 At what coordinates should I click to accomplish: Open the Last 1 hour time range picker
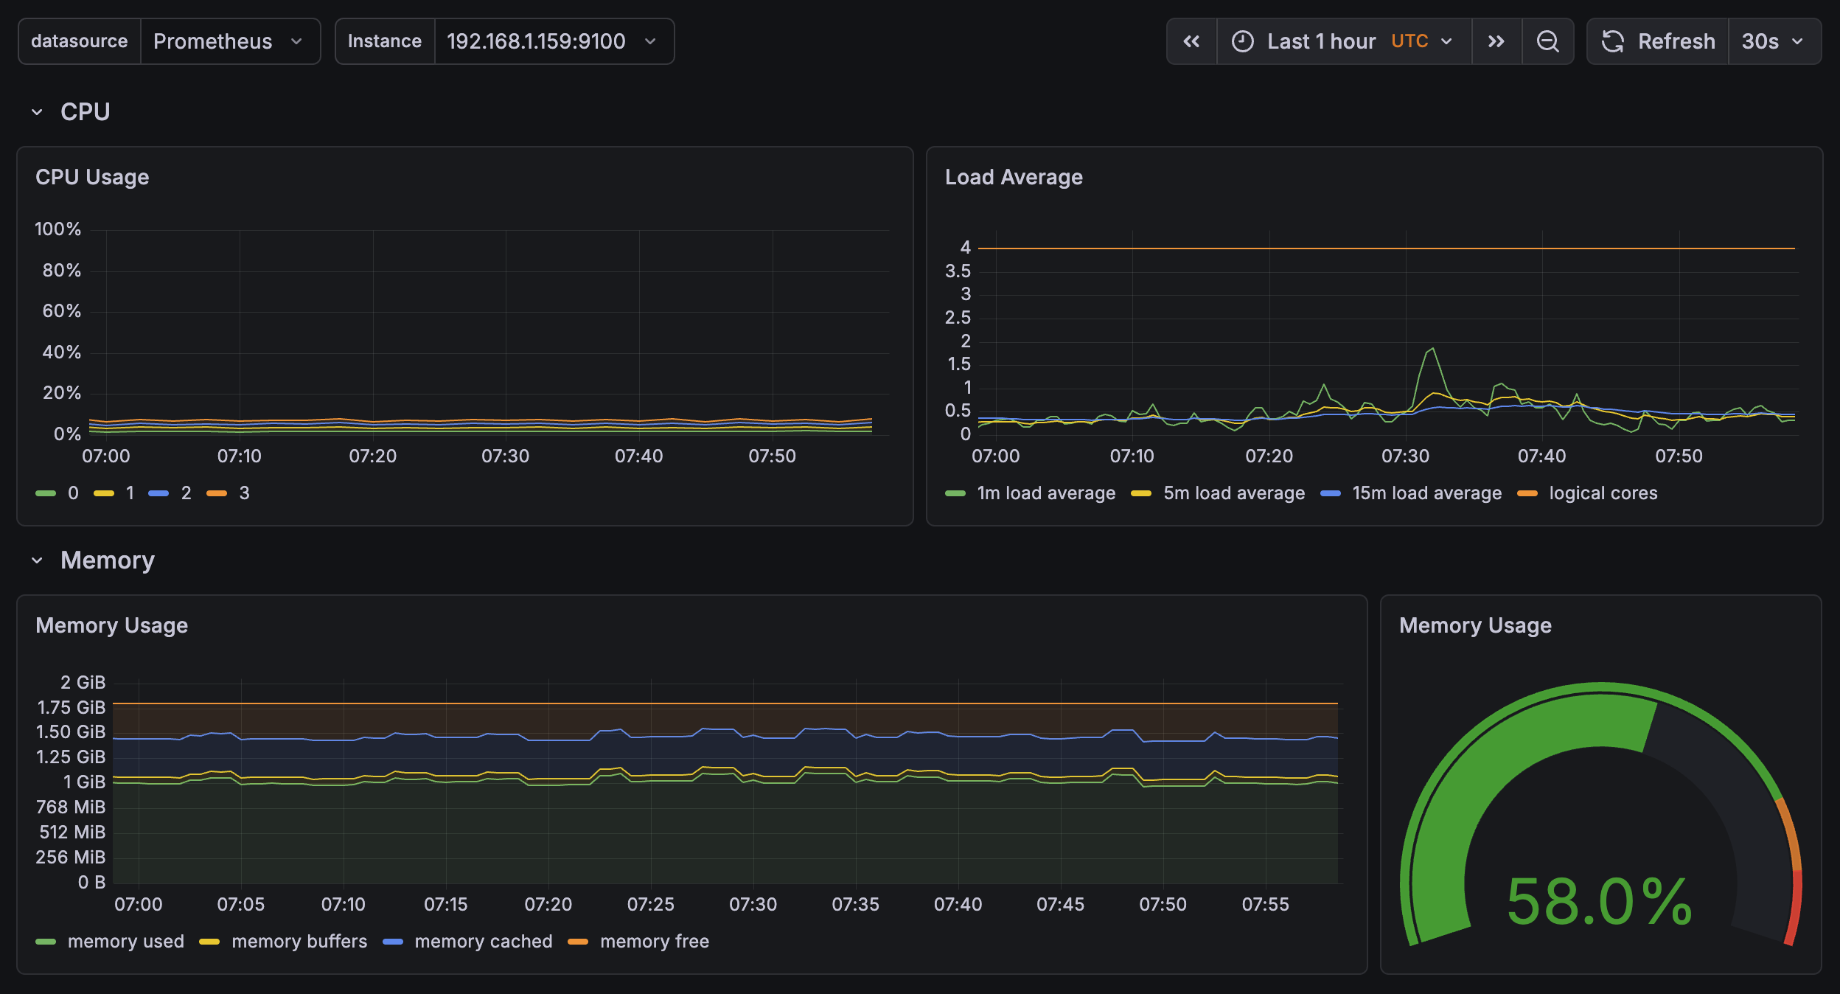coord(1323,41)
